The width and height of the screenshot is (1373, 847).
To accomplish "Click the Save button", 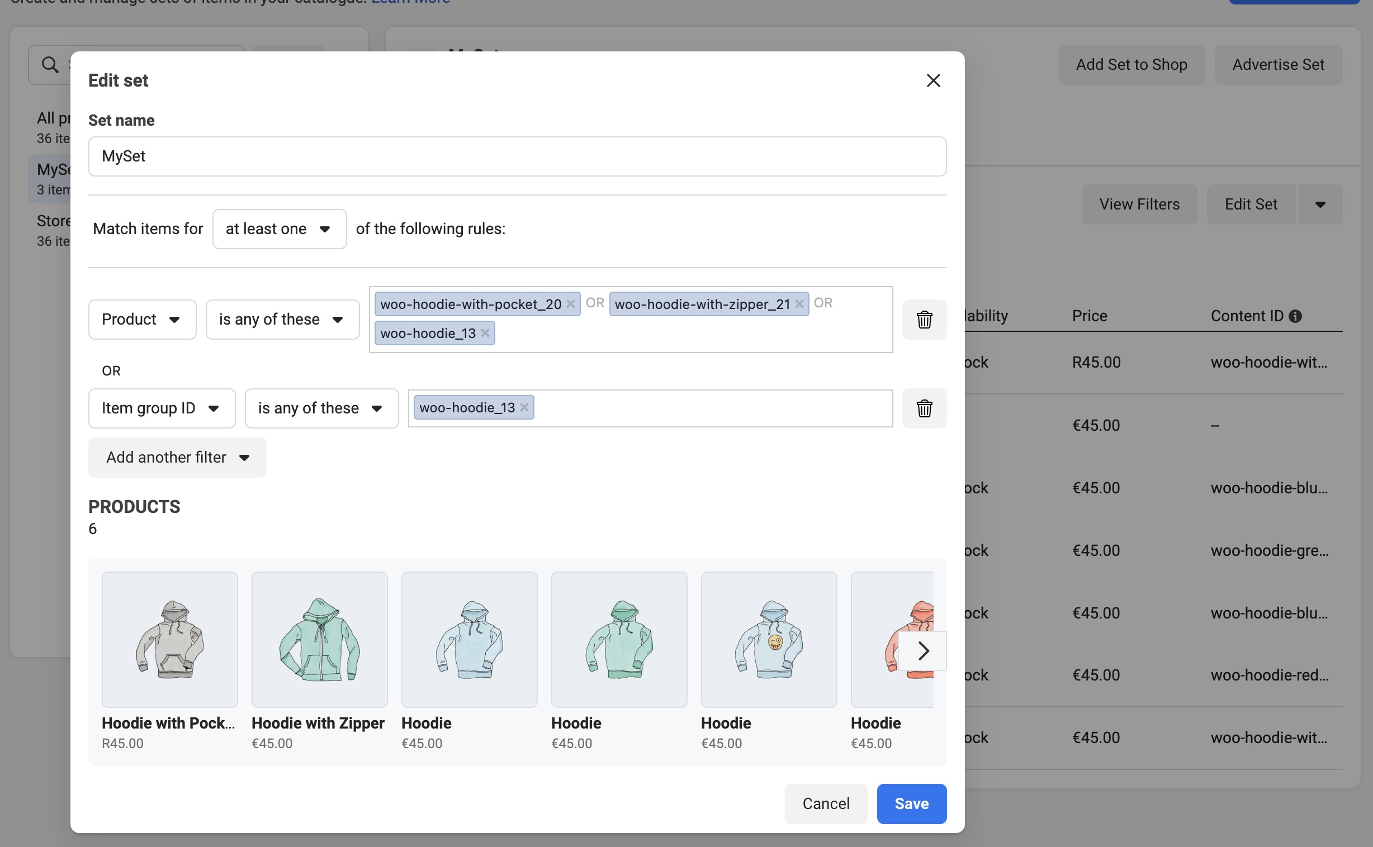I will tap(911, 803).
